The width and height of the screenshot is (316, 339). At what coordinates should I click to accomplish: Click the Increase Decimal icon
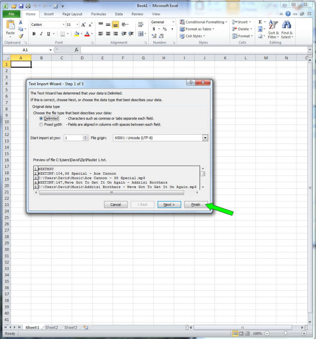pyautogui.click(x=154, y=36)
